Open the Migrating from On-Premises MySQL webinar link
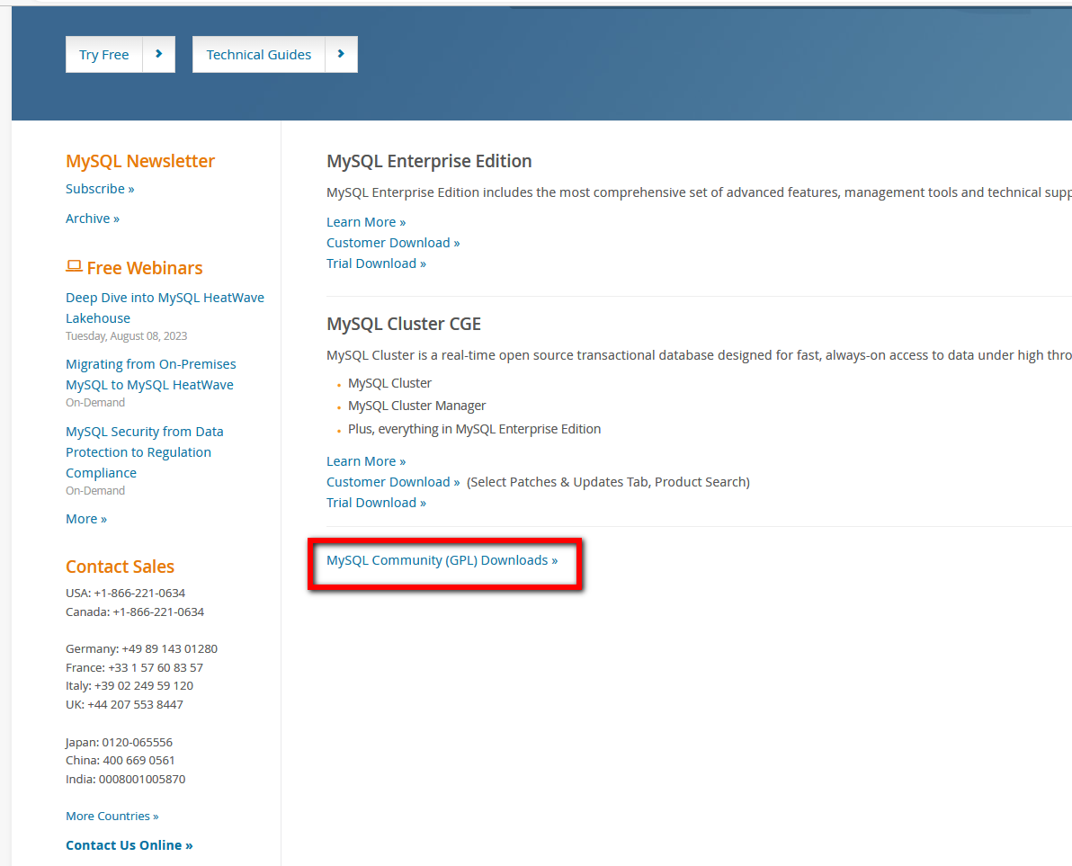1072x866 pixels. (150, 375)
